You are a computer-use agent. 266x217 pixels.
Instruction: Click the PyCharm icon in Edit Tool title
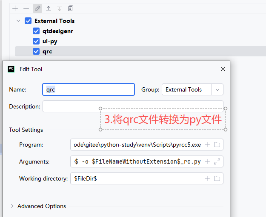(x=11, y=69)
